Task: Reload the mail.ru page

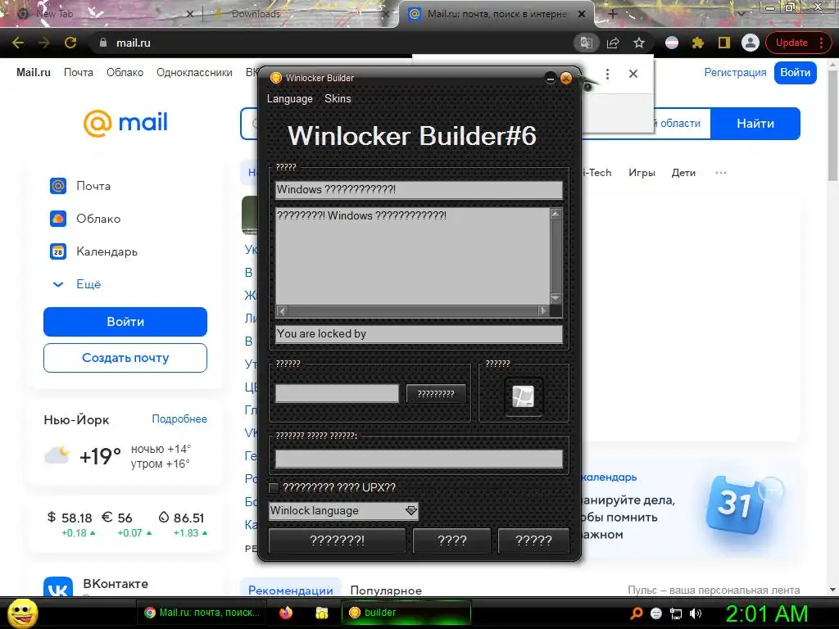Action: 70,43
